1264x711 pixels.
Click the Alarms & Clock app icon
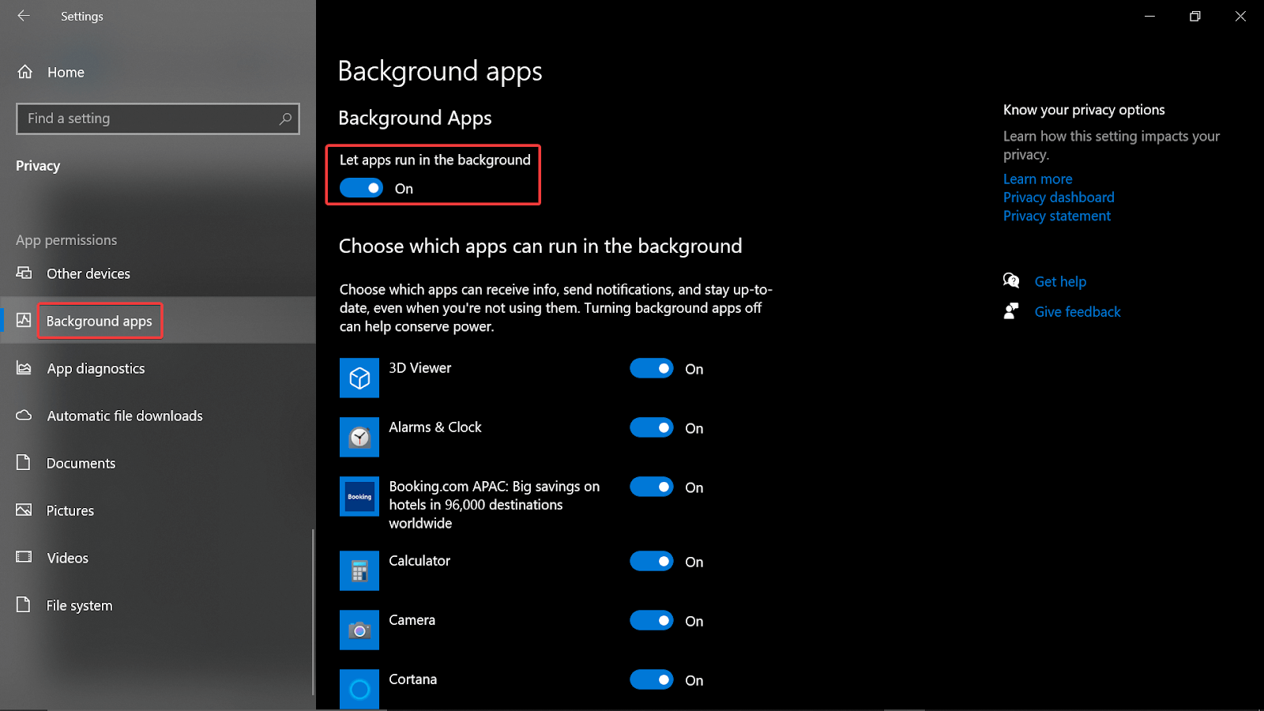tap(359, 437)
